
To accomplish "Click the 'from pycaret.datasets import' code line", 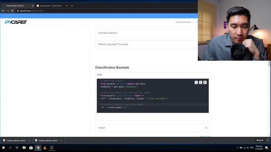I will pos(123,84).
